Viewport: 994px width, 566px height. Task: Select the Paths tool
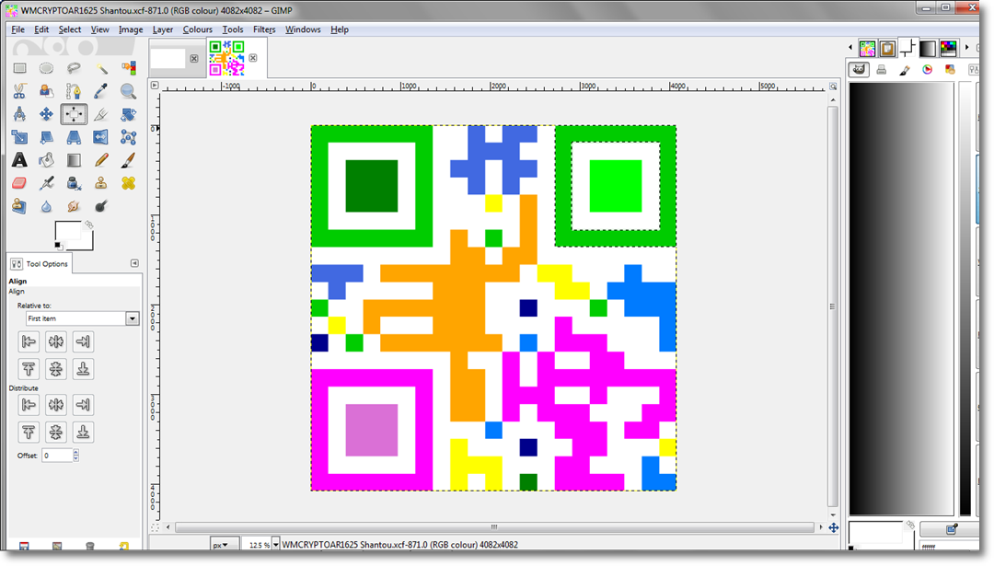coord(74,91)
